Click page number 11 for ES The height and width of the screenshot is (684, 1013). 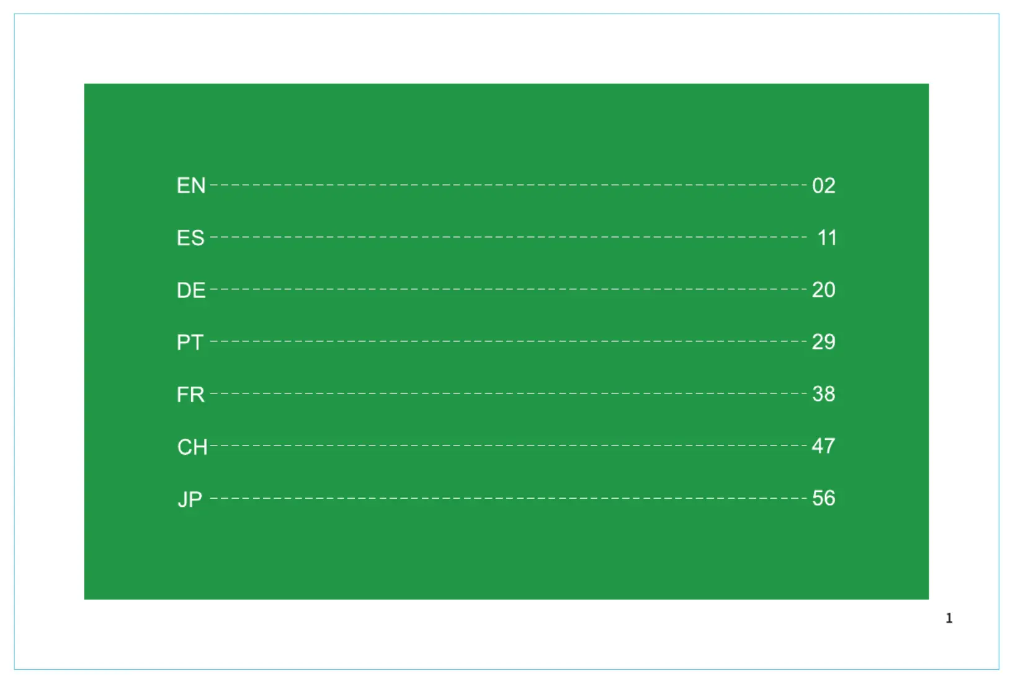pyautogui.click(x=827, y=238)
